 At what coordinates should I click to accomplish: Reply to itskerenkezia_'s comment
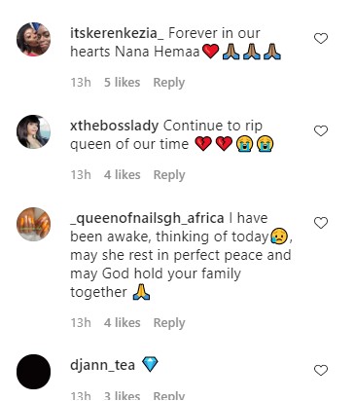pyautogui.click(x=169, y=83)
